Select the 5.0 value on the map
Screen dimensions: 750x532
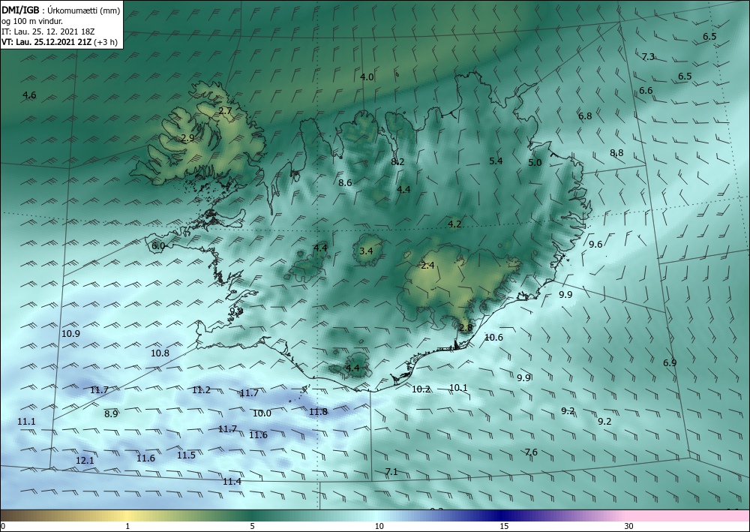pos(535,163)
